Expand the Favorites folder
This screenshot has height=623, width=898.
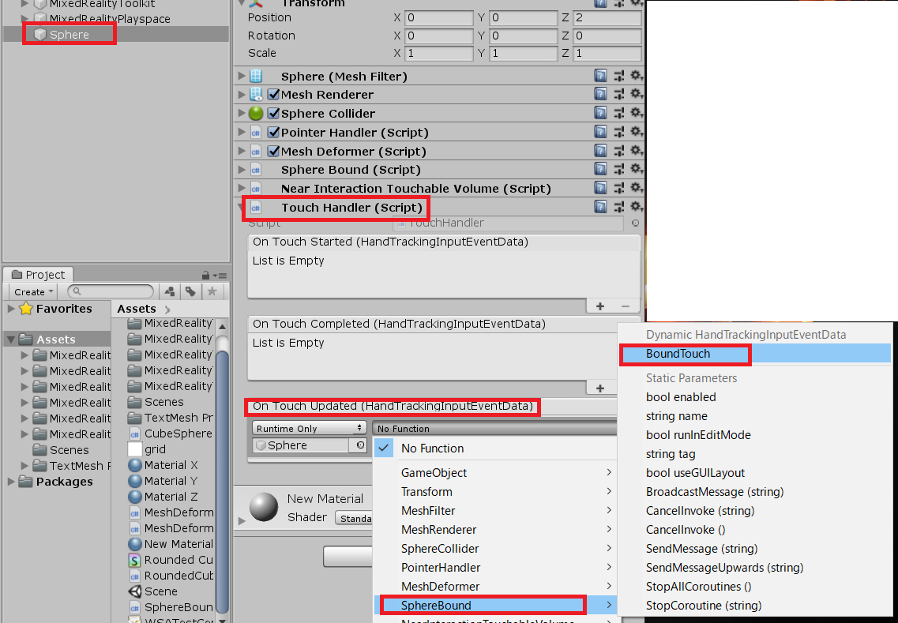click(x=11, y=308)
